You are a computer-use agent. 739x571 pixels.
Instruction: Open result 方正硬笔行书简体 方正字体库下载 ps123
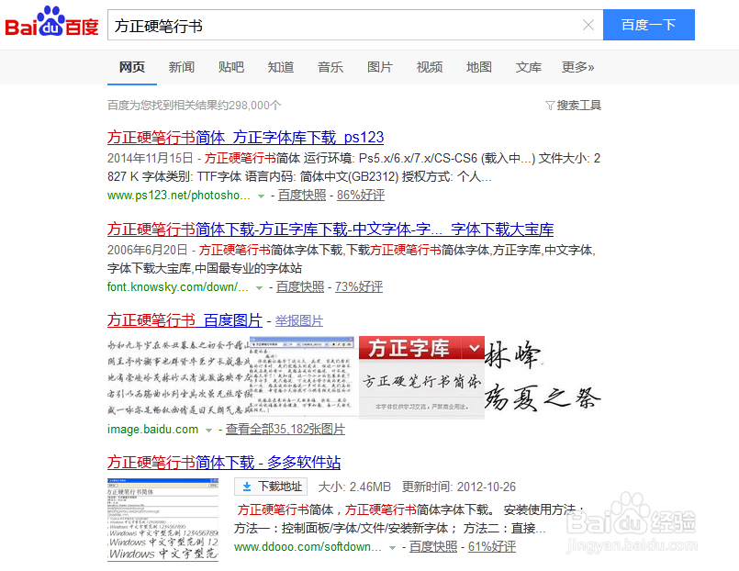point(245,138)
